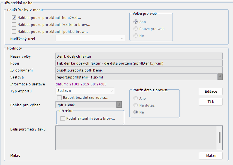Click the arrow icon next to Pohled pro výběr
The height and width of the screenshot is (165, 233).
pyautogui.click(x=119, y=105)
